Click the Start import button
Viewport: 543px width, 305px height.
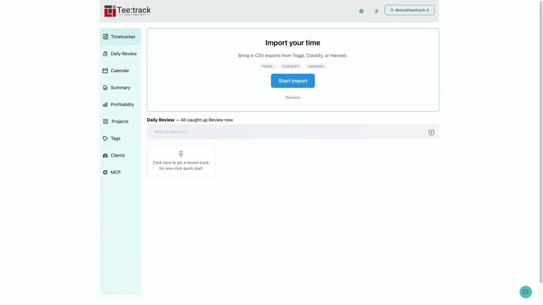click(x=293, y=81)
